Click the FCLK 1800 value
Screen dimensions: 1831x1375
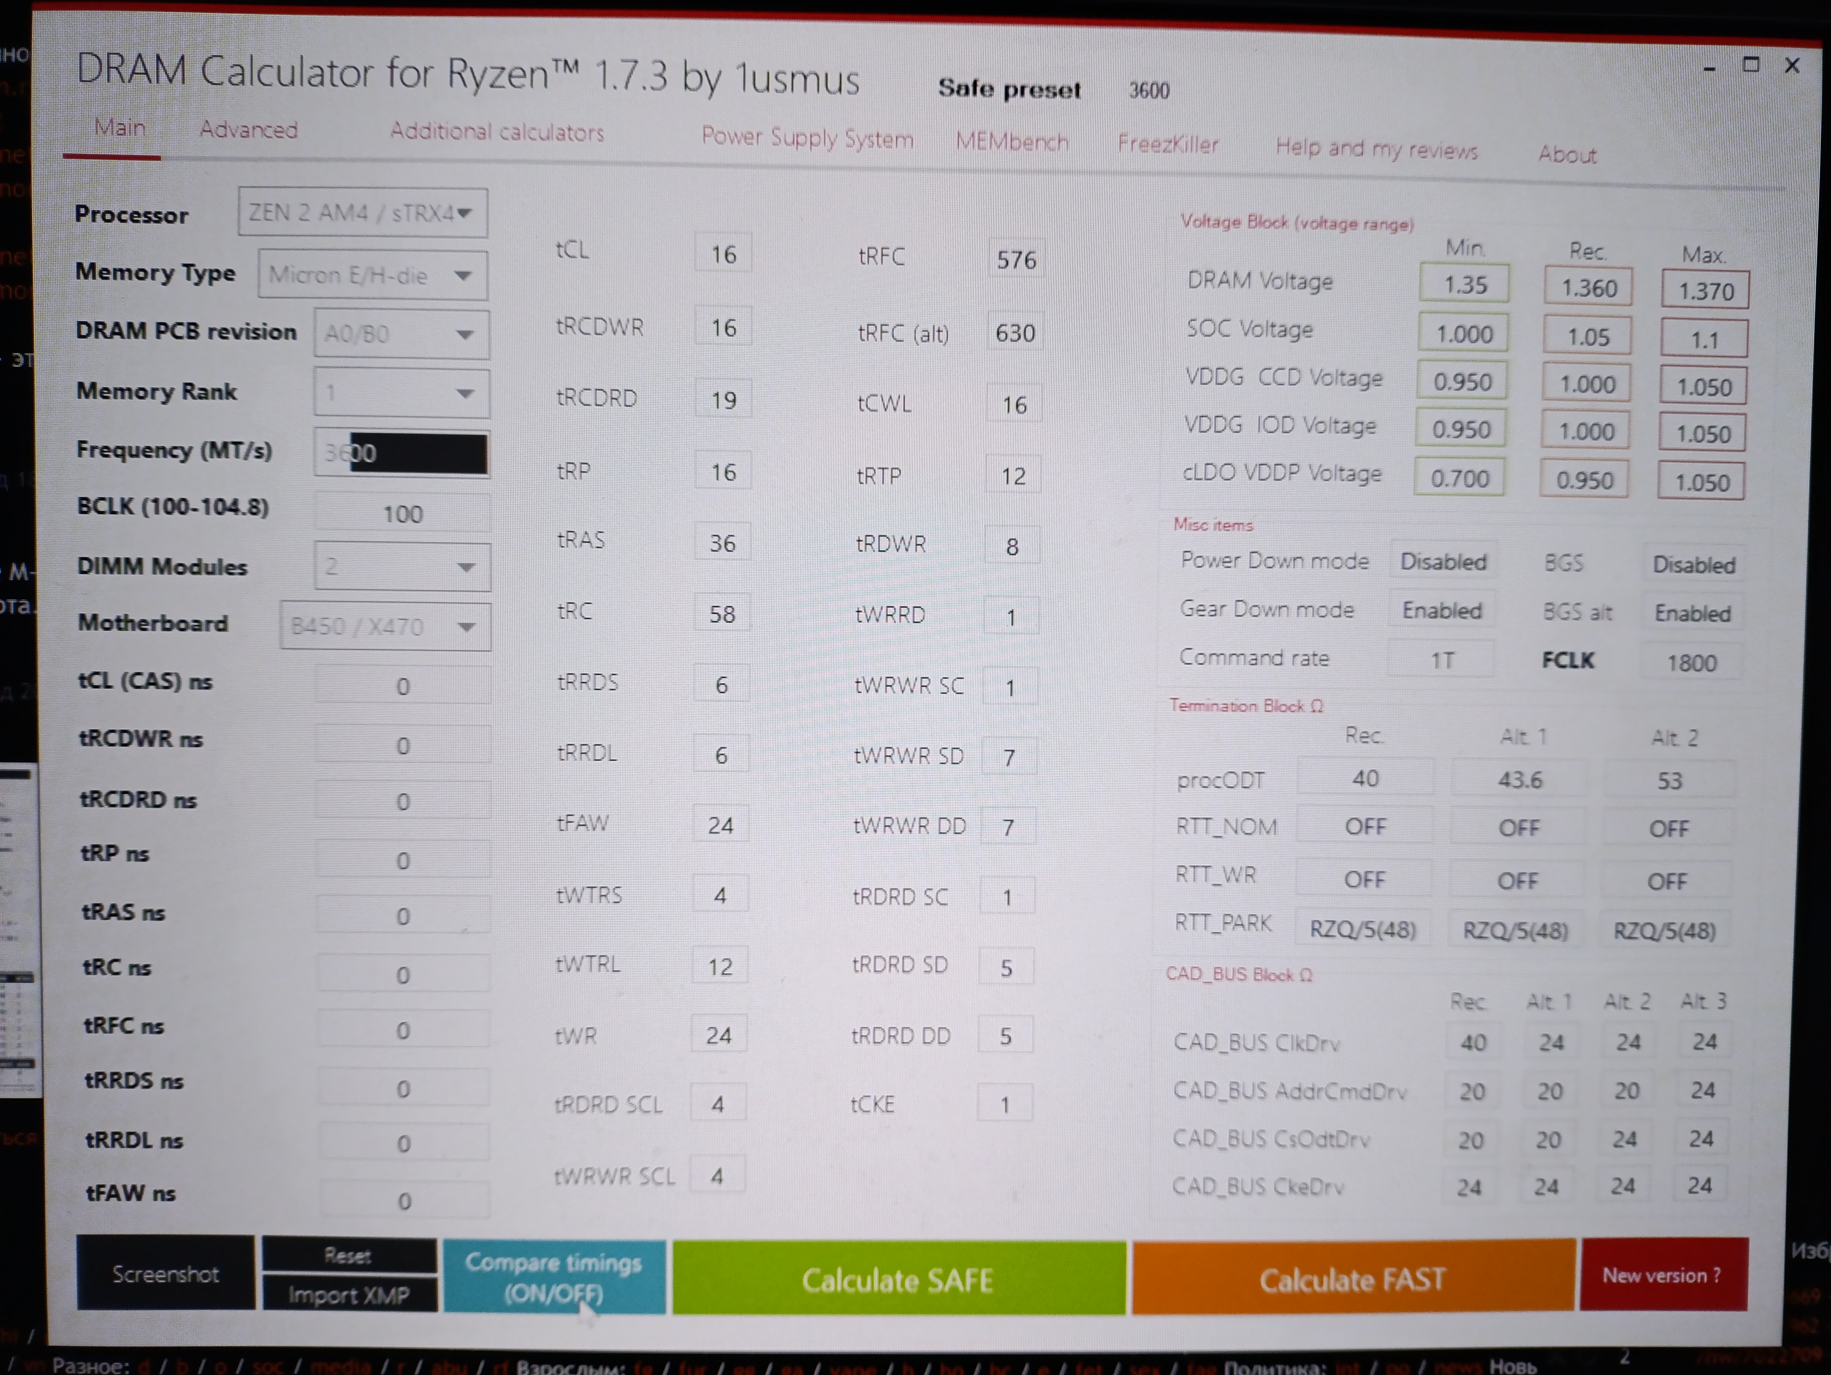(1691, 662)
